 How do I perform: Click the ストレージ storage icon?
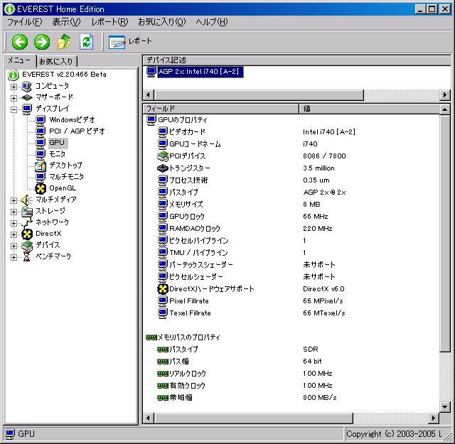tap(27, 211)
